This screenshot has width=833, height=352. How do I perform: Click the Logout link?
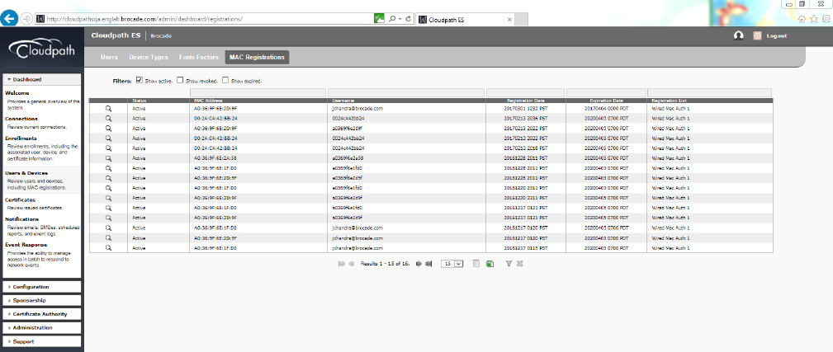pyautogui.click(x=777, y=36)
